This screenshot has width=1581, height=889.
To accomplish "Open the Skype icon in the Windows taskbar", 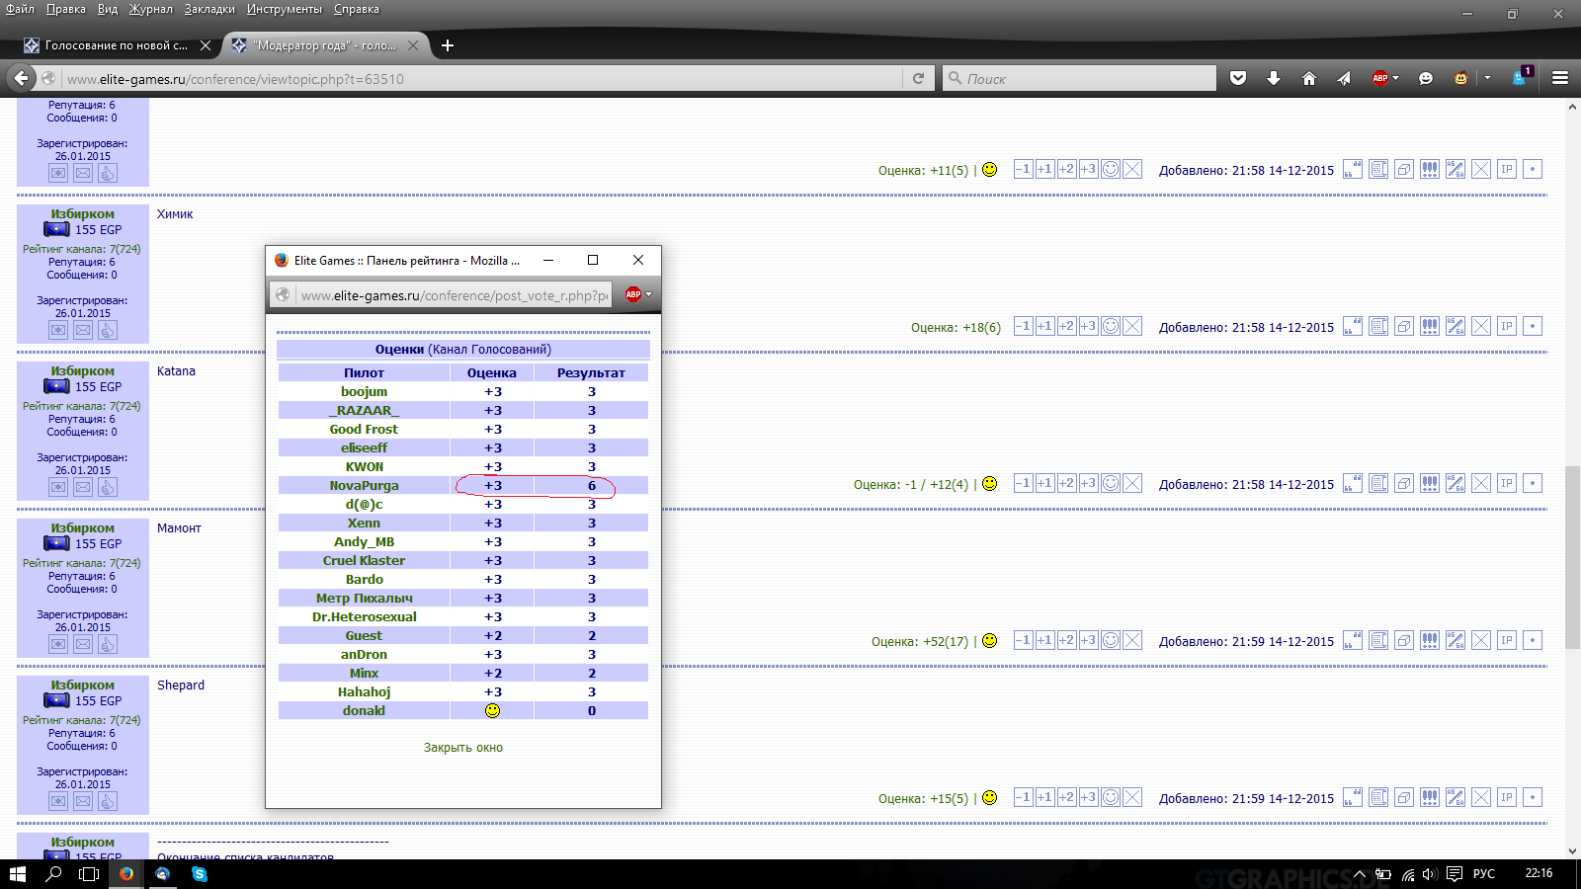I will [200, 874].
